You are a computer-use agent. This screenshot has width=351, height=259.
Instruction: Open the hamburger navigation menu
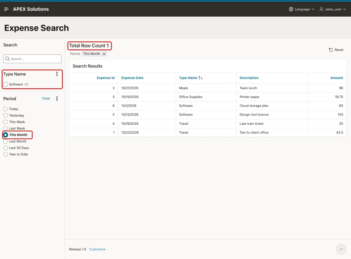pyautogui.click(x=6, y=9)
